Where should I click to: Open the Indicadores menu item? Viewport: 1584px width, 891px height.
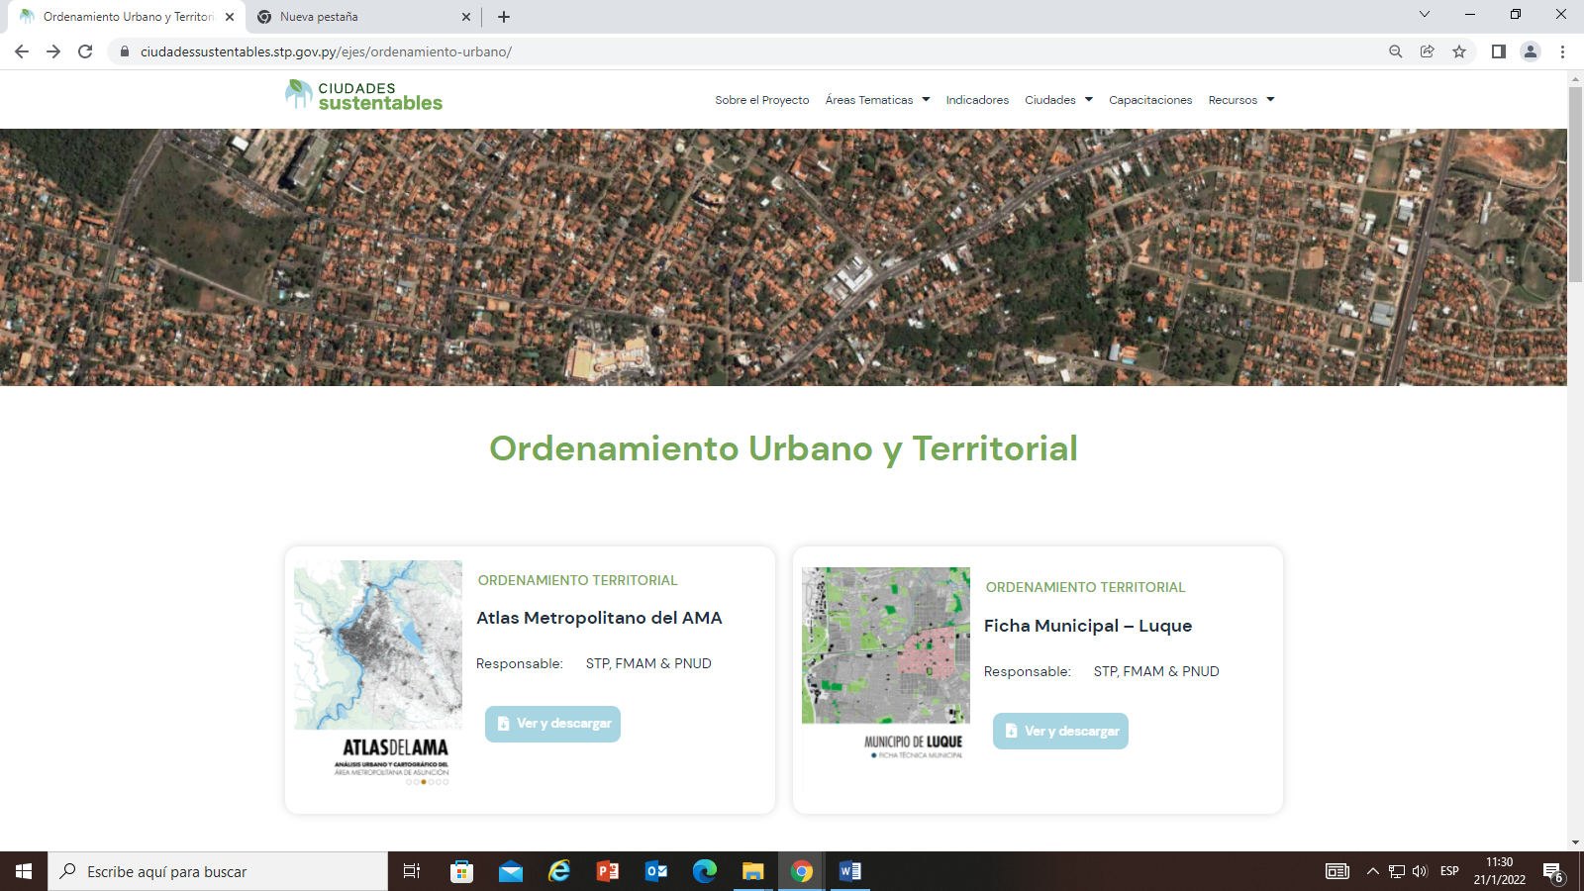(x=977, y=100)
